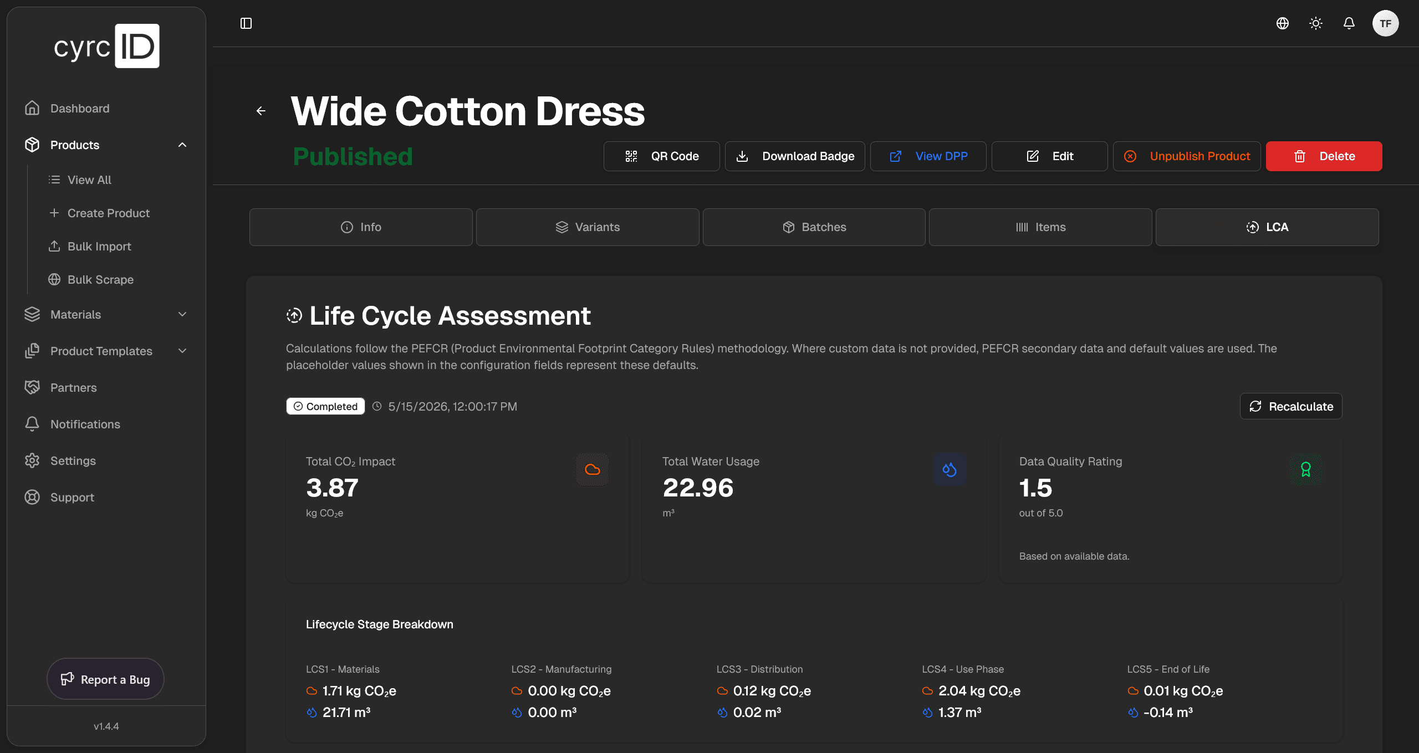1419x753 pixels.
Task: Click the 5/15/2026 timestamp text
Action: click(452, 406)
